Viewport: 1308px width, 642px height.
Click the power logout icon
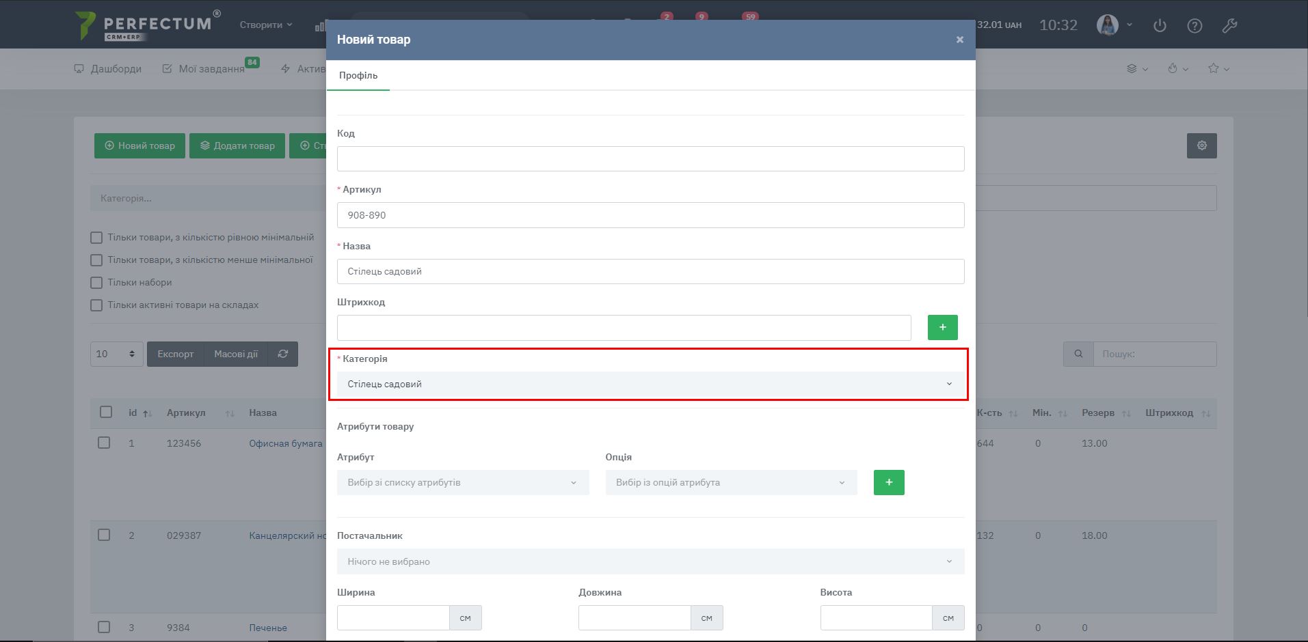pos(1160,26)
